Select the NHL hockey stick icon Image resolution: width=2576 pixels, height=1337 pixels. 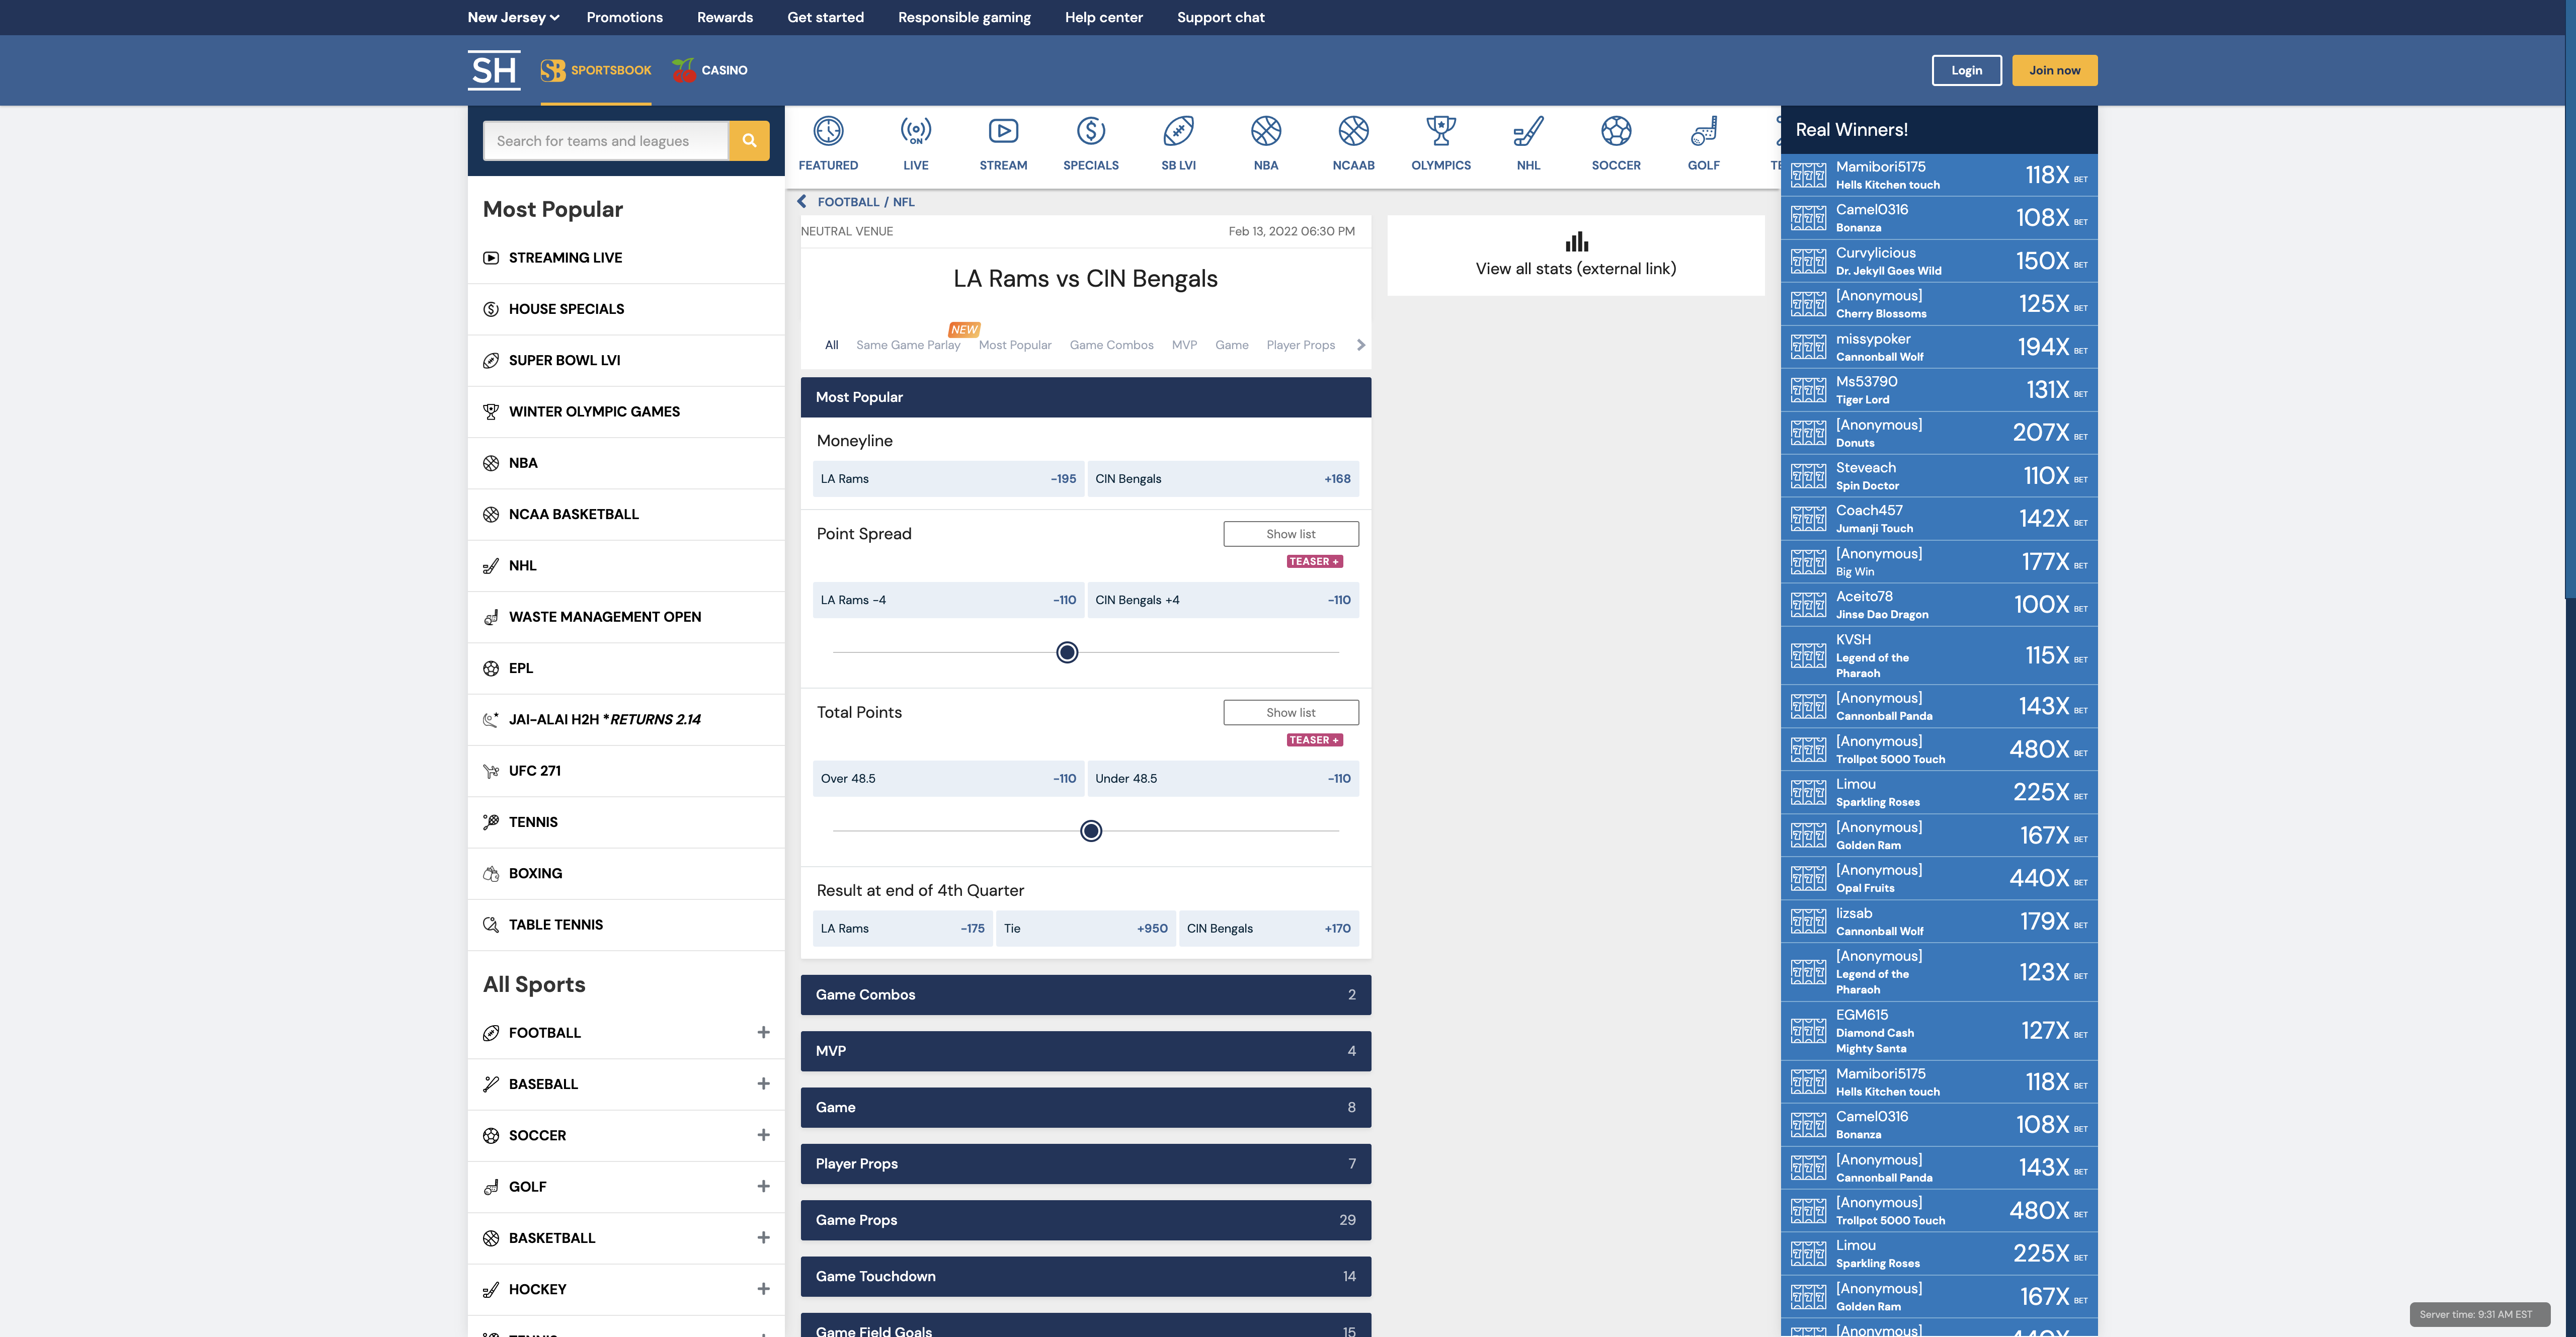tap(1528, 140)
